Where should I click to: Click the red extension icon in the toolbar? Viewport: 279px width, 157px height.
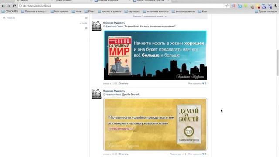pyautogui.click(x=259, y=7)
